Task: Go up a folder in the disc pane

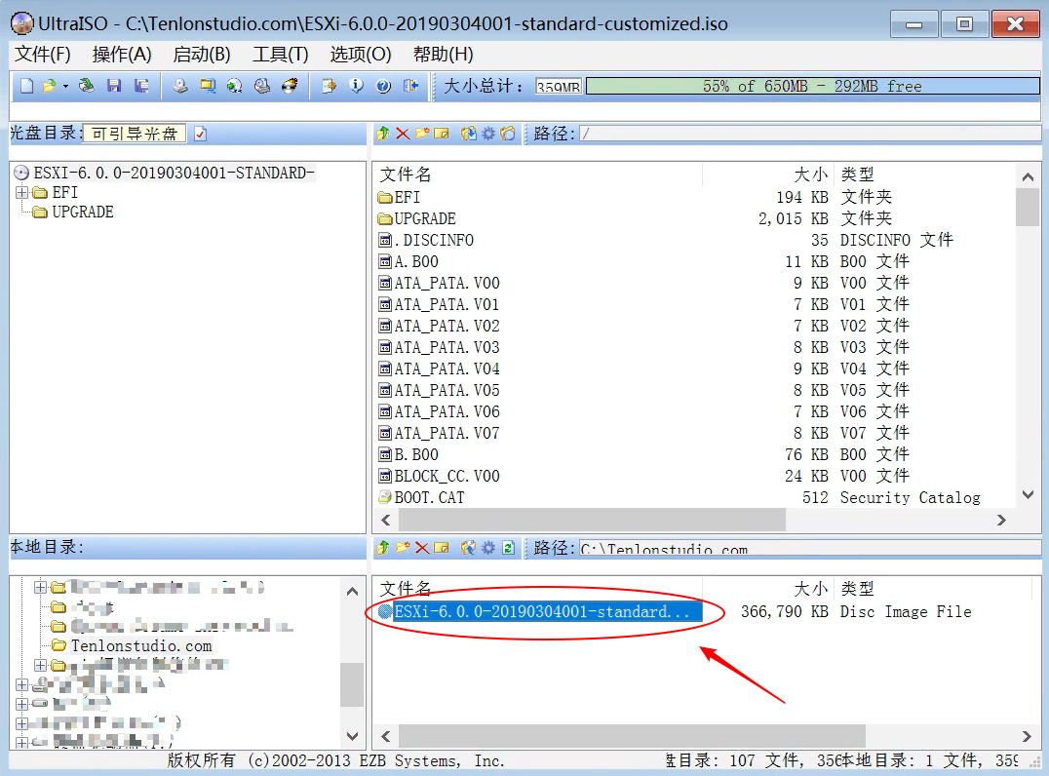Action: (x=383, y=134)
